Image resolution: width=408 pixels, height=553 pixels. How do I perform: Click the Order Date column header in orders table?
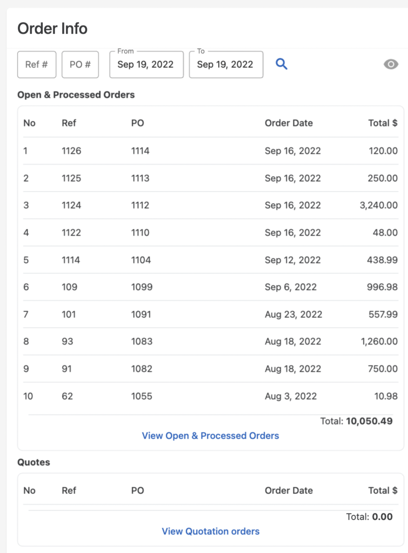[289, 123]
